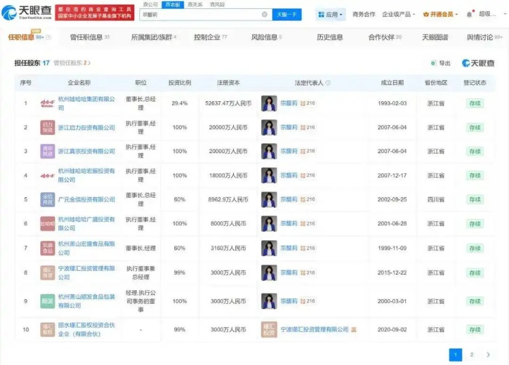Viewport: 509px width, 365px height.
Task: Click the 导出 export icon
Action: pyautogui.click(x=433, y=62)
